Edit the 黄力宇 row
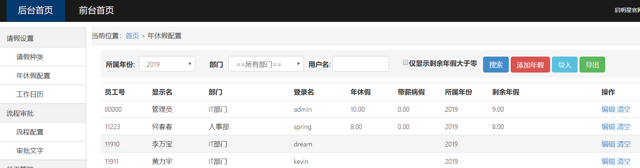The width and height of the screenshot is (640, 168). [608, 161]
